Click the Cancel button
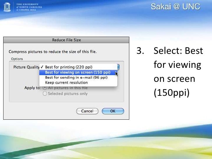This screenshot has width=212, height=159. [x=87, y=111]
